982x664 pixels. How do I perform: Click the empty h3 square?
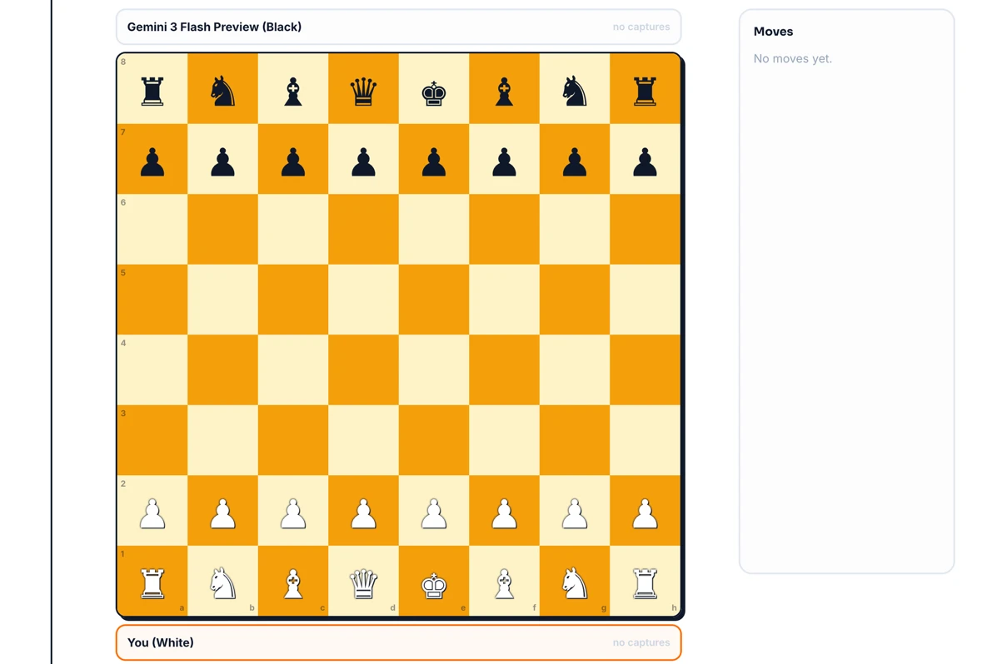[645, 440]
